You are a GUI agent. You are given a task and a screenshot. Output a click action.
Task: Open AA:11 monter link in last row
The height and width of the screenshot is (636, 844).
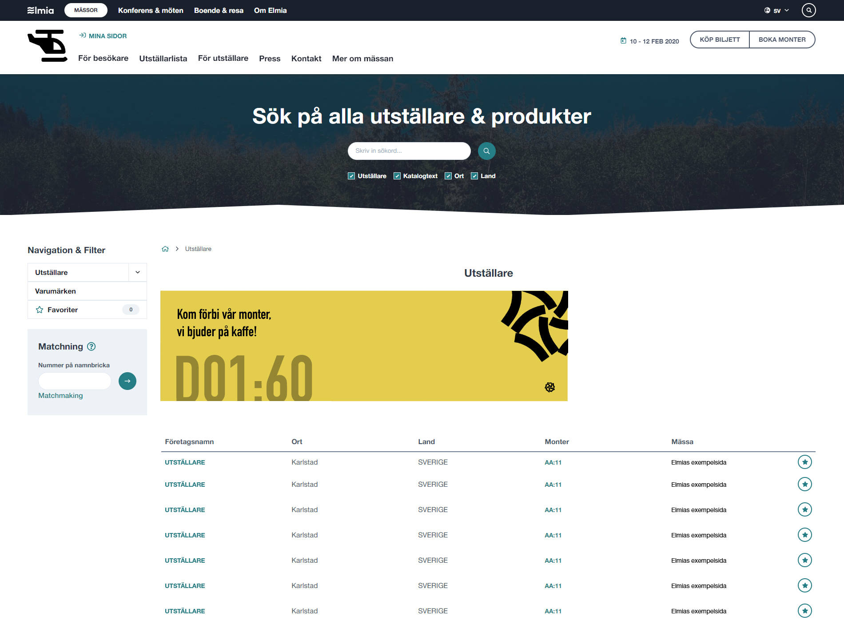[553, 611]
